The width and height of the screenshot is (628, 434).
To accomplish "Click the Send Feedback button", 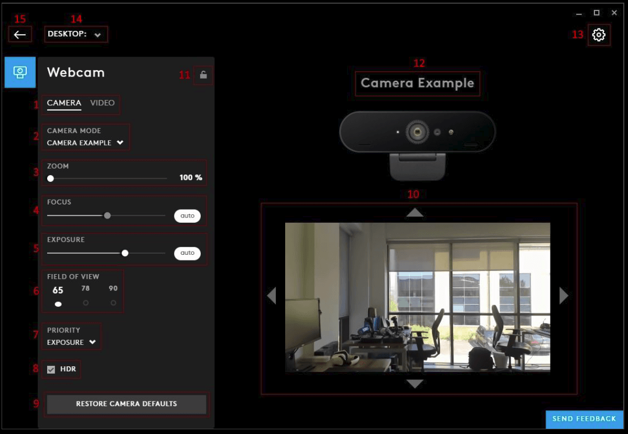I will click(x=584, y=419).
